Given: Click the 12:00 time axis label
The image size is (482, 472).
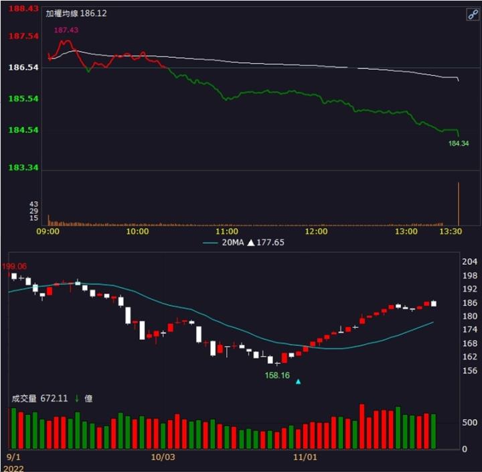Looking at the screenshot, I should coord(316,231).
